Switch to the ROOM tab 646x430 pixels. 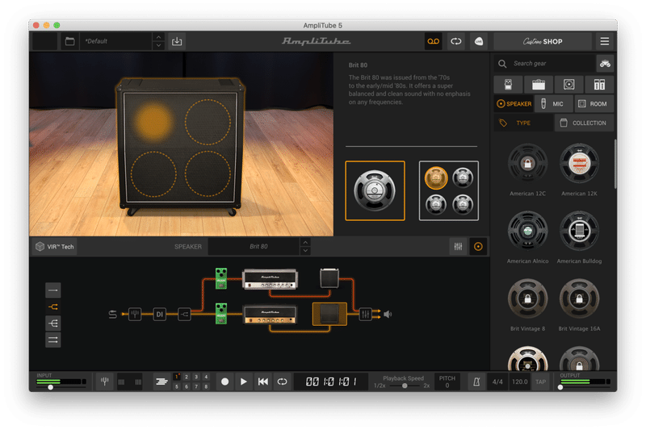click(x=594, y=104)
